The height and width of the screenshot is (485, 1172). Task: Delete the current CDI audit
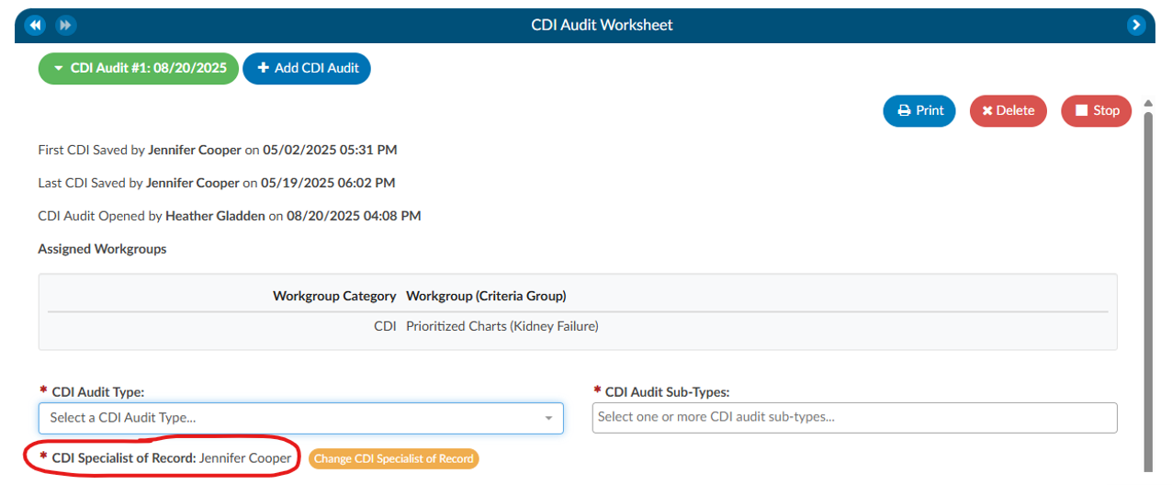pos(1008,111)
